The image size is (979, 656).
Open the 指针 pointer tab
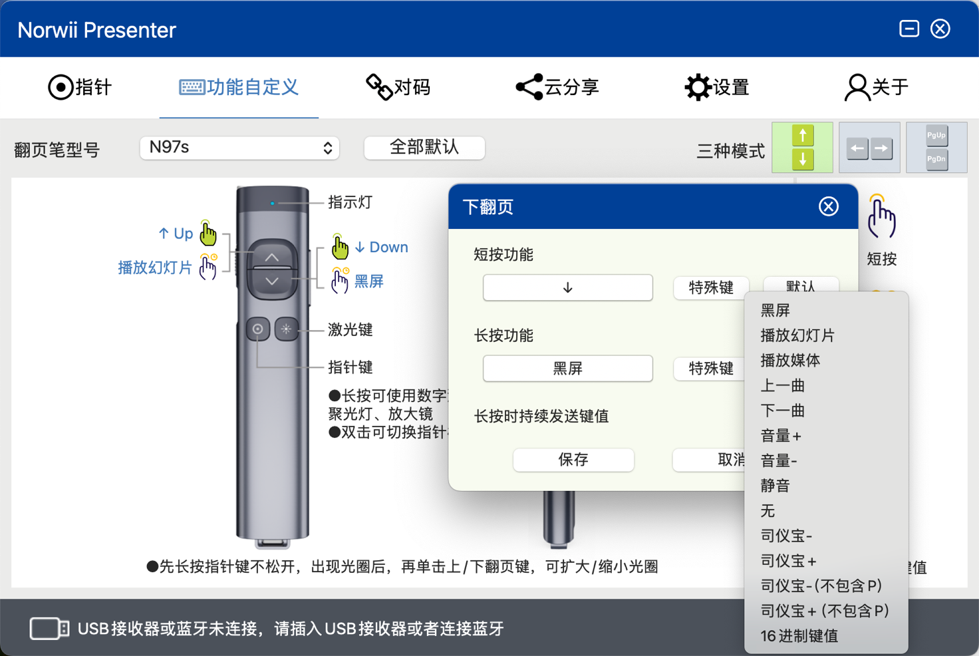79,87
